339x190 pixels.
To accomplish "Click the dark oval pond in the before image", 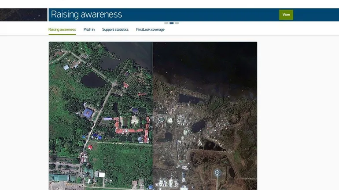I will coord(93,80).
